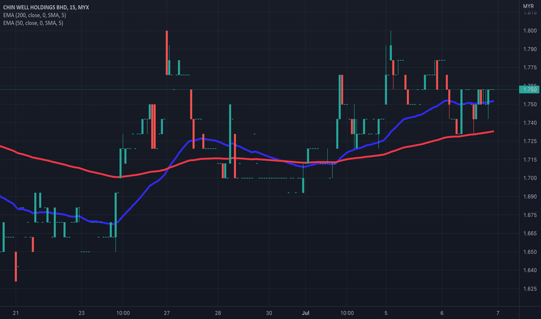This screenshot has width=541, height=319.
Task: Click the date label 27 on time axis
Action: pyautogui.click(x=167, y=313)
